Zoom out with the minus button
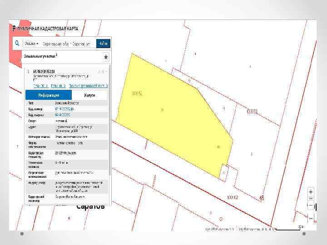 [x=311, y=206]
